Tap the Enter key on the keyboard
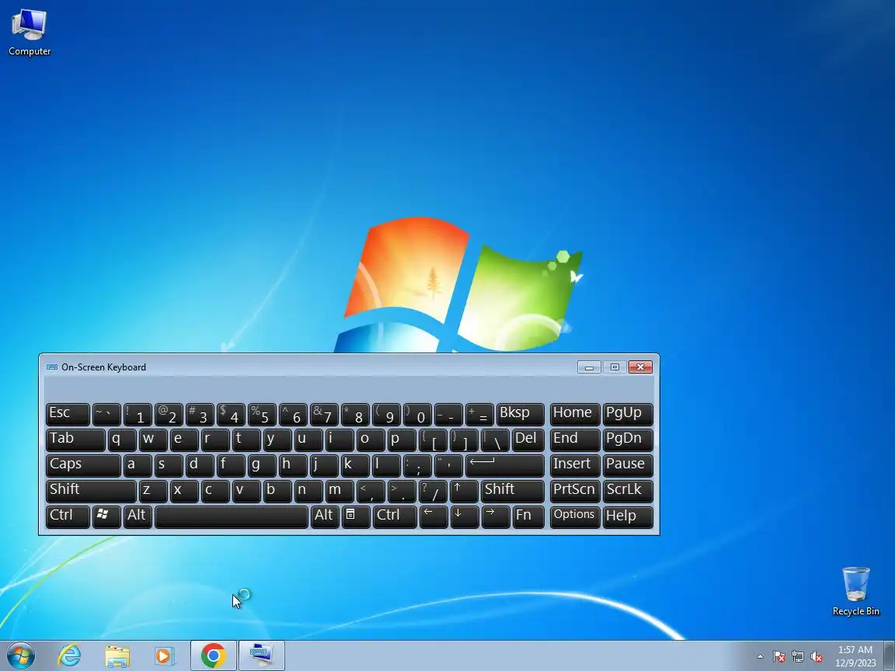 (504, 466)
